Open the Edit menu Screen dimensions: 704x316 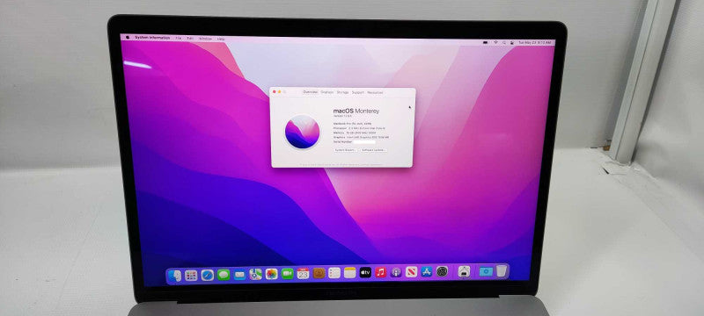[189, 39]
